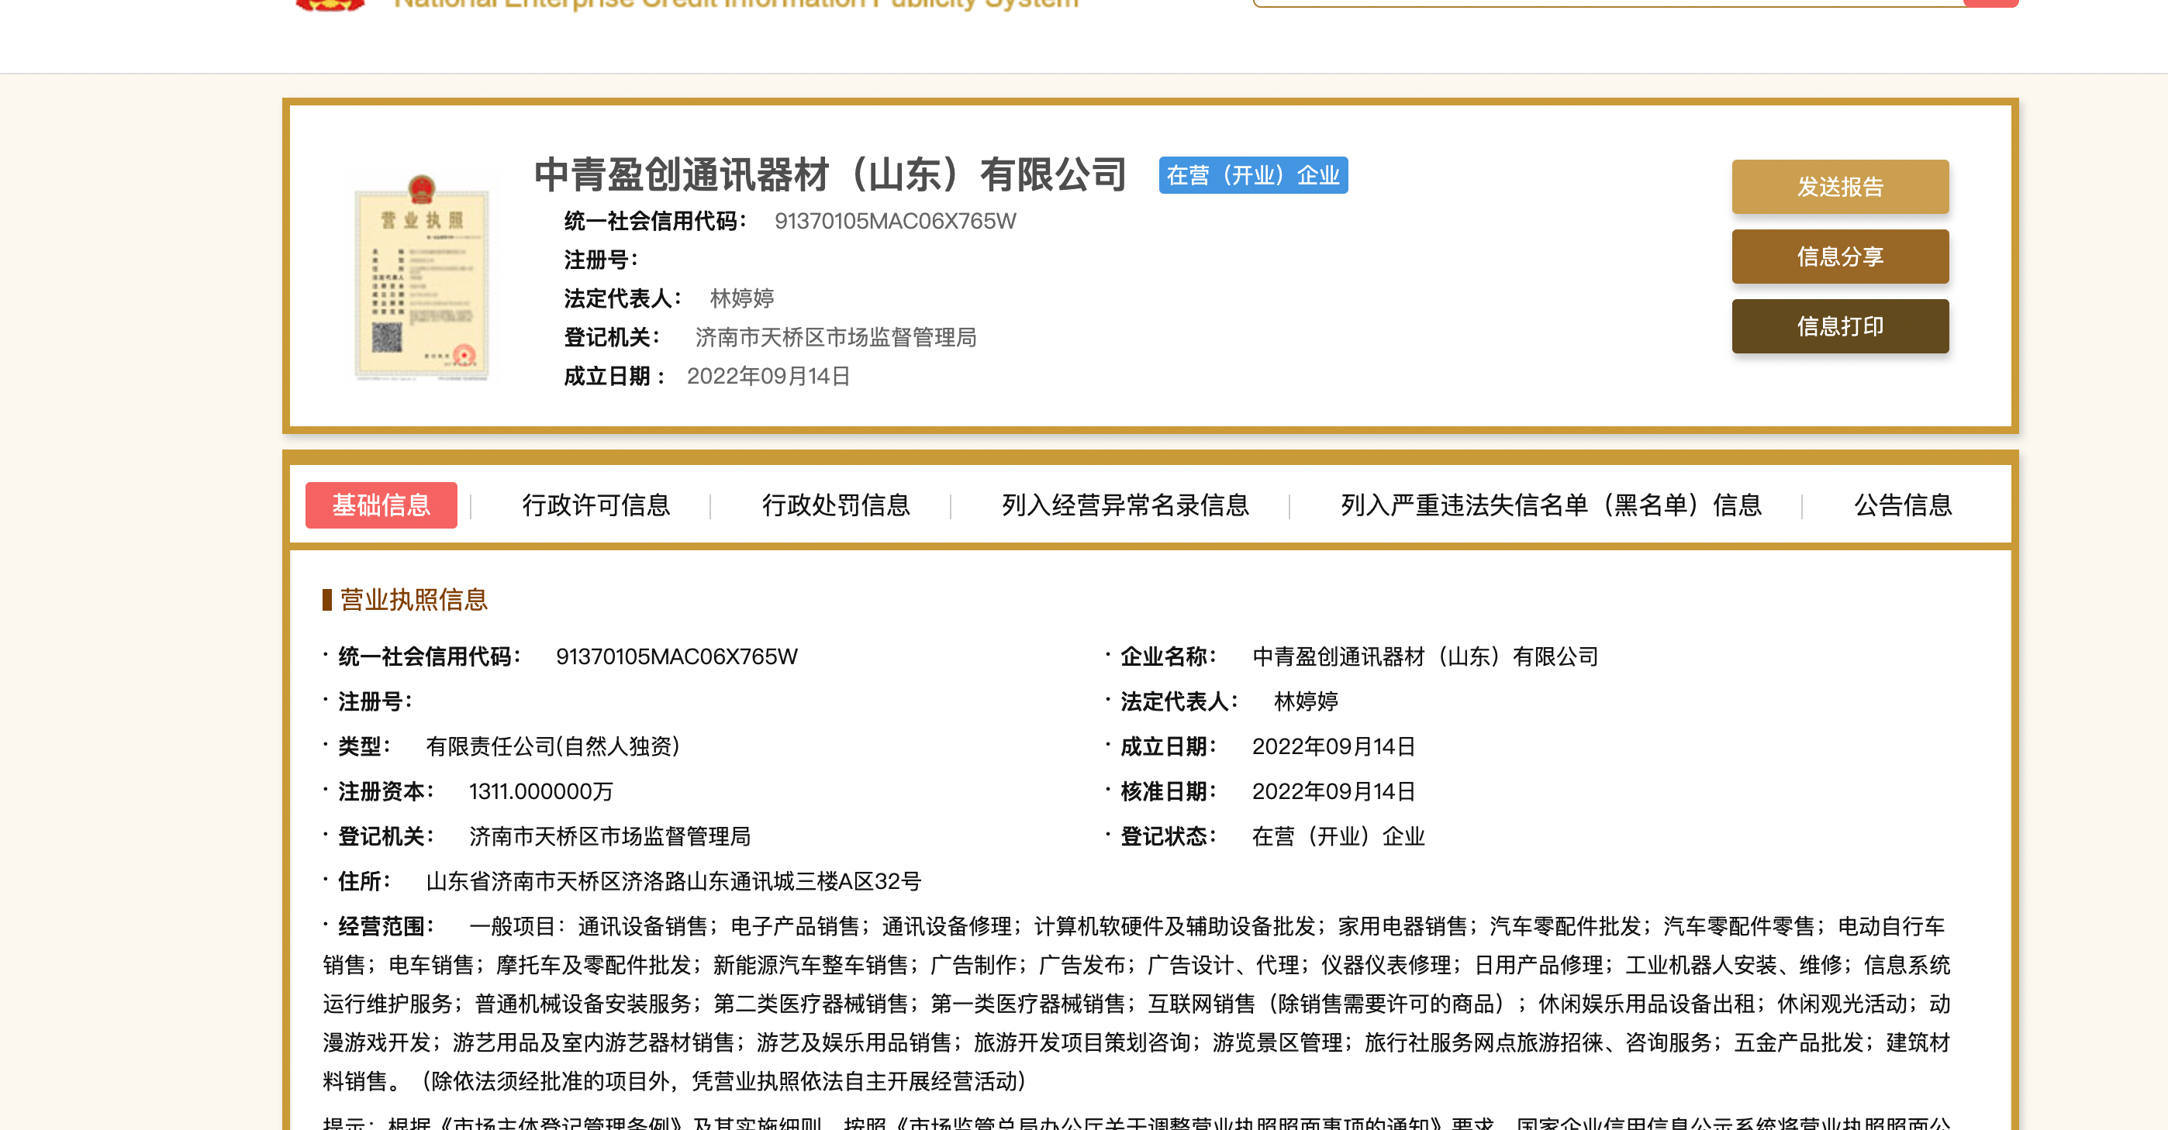Switch to the 行政许可信息 tab
The image size is (2168, 1130).
coord(595,505)
